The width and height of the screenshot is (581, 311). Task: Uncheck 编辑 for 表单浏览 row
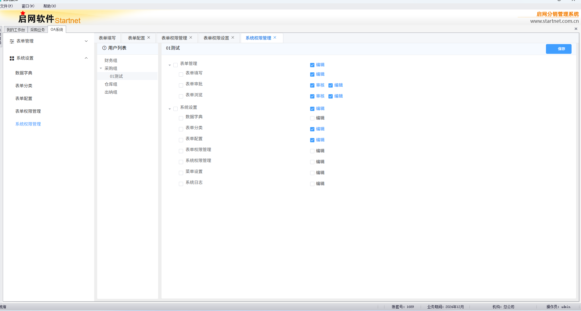(x=331, y=96)
